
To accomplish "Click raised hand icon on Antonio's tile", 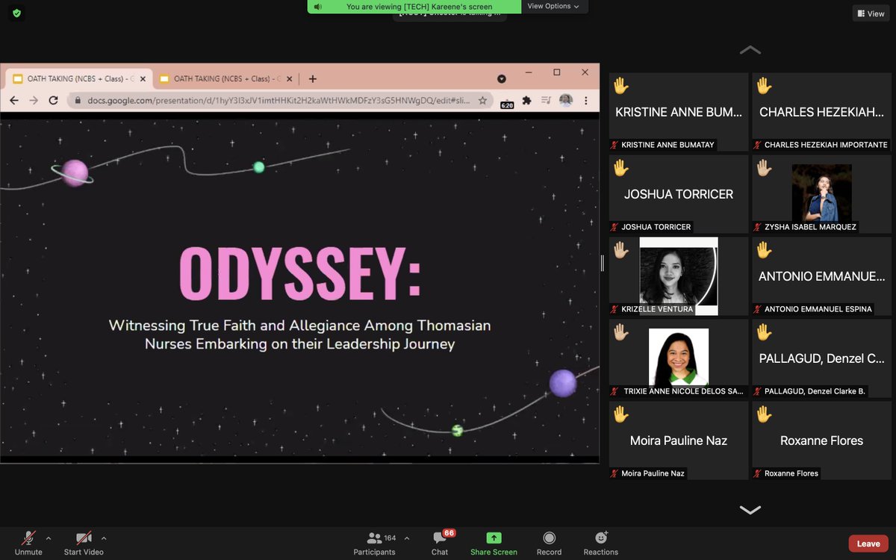I will point(765,250).
